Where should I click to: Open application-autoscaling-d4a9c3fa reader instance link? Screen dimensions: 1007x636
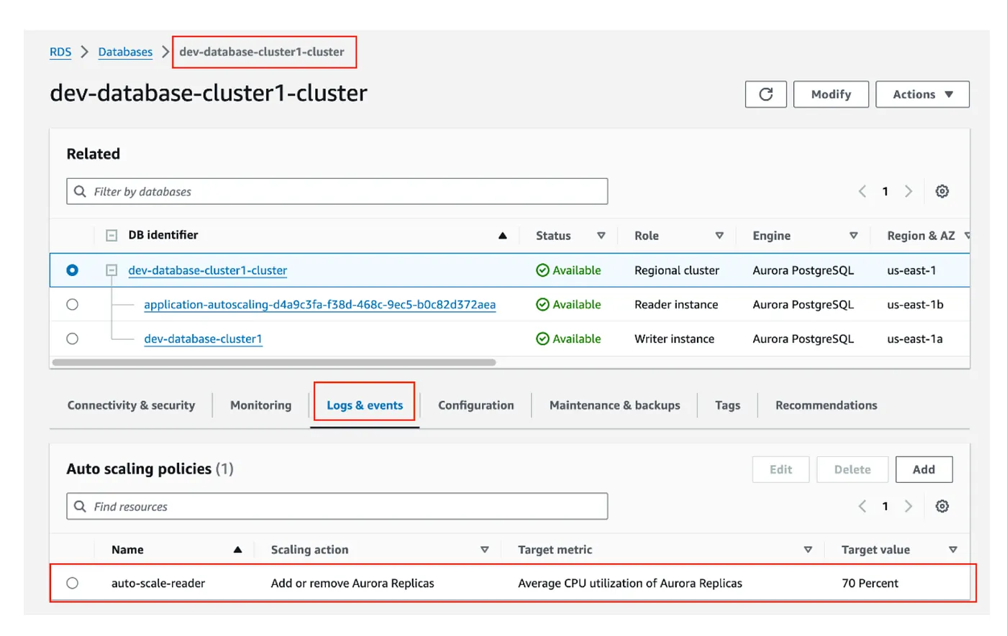tap(319, 305)
